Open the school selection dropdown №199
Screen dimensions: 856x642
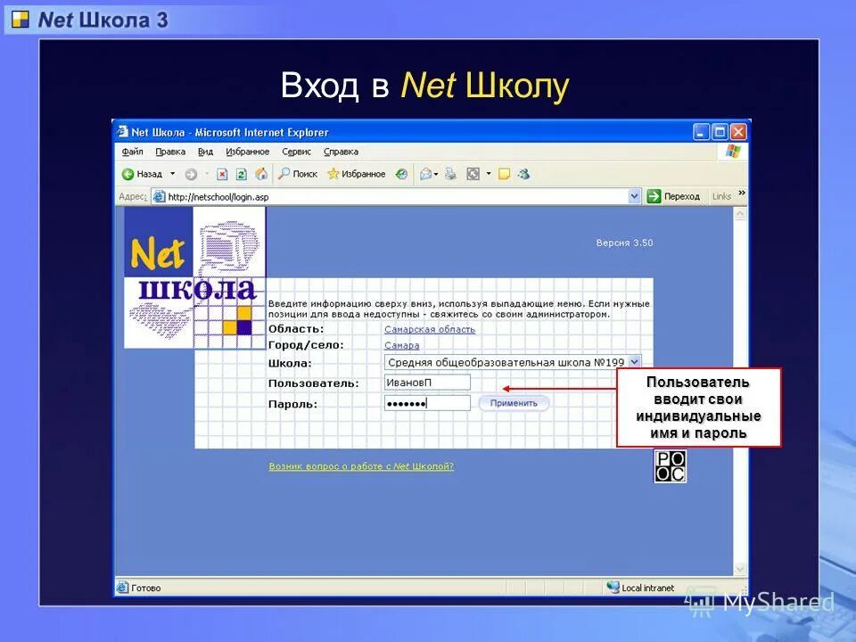coord(633,361)
